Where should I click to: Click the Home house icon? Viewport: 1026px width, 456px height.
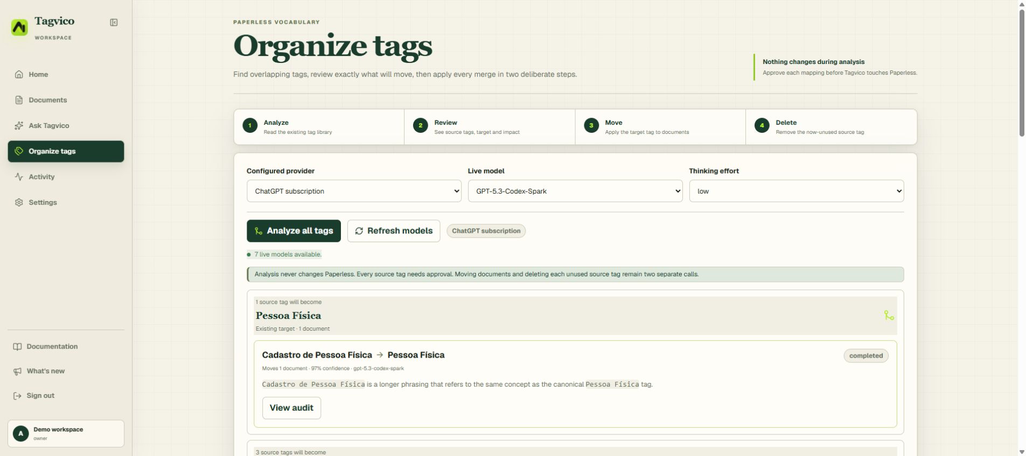click(19, 74)
